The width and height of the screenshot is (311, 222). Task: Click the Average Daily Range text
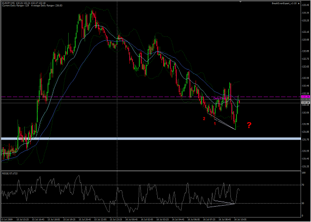click(47, 5)
